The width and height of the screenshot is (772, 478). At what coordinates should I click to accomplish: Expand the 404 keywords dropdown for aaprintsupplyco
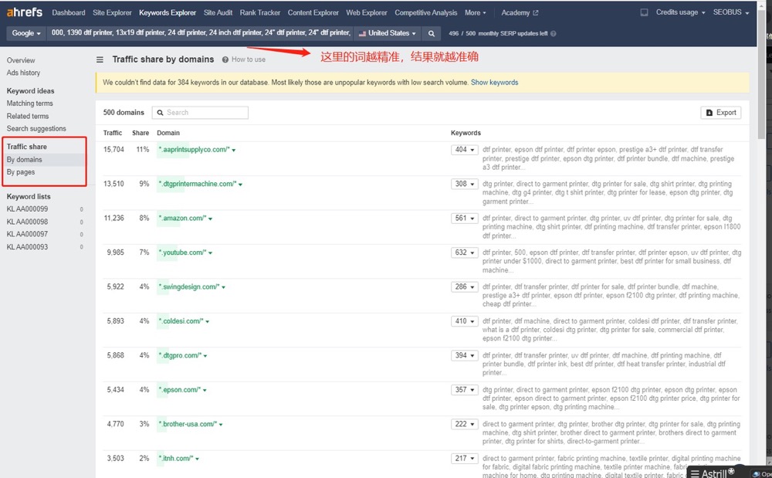(x=464, y=150)
